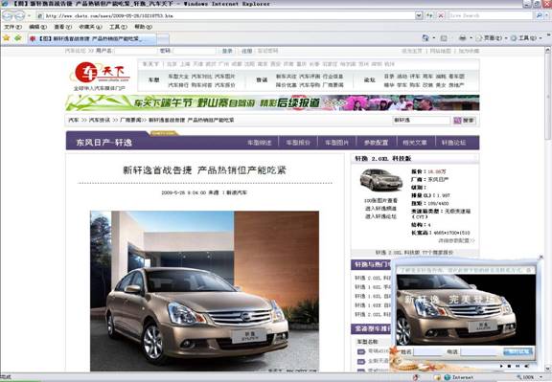This screenshot has height=382, width=552.
Task: Click the Internet zone globe in status bar
Action: click(x=448, y=377)
